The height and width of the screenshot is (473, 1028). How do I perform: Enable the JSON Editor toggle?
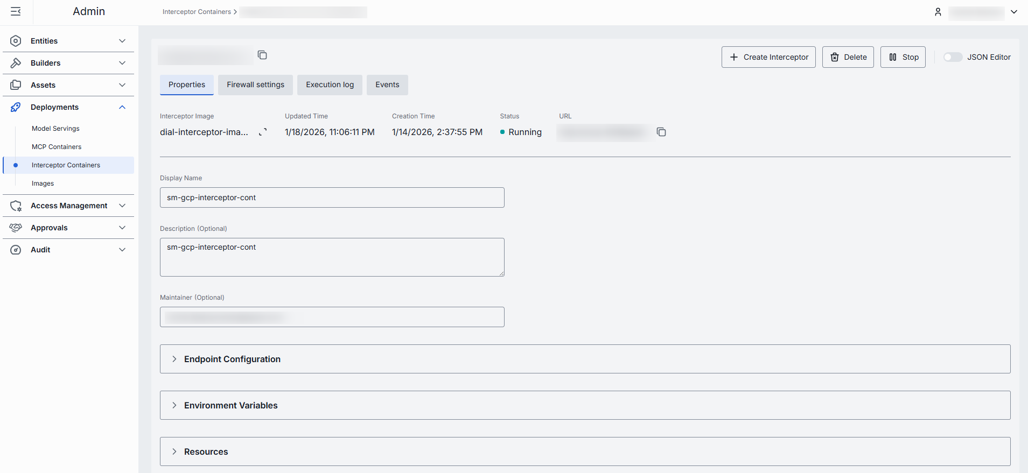point(952,57)
